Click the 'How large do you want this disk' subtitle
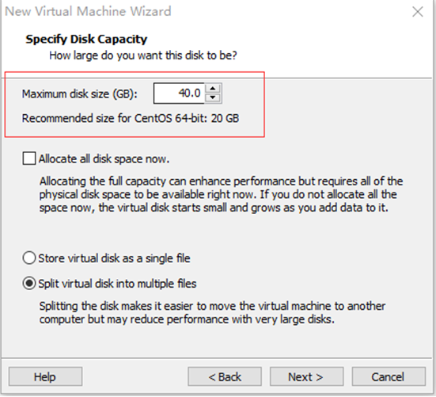The height and width of the screenshot is (397, 436). (143, 55)
